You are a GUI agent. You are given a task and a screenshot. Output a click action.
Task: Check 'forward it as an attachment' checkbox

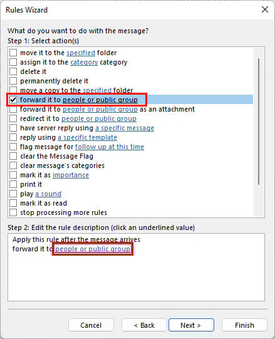(x=13, y=109)
